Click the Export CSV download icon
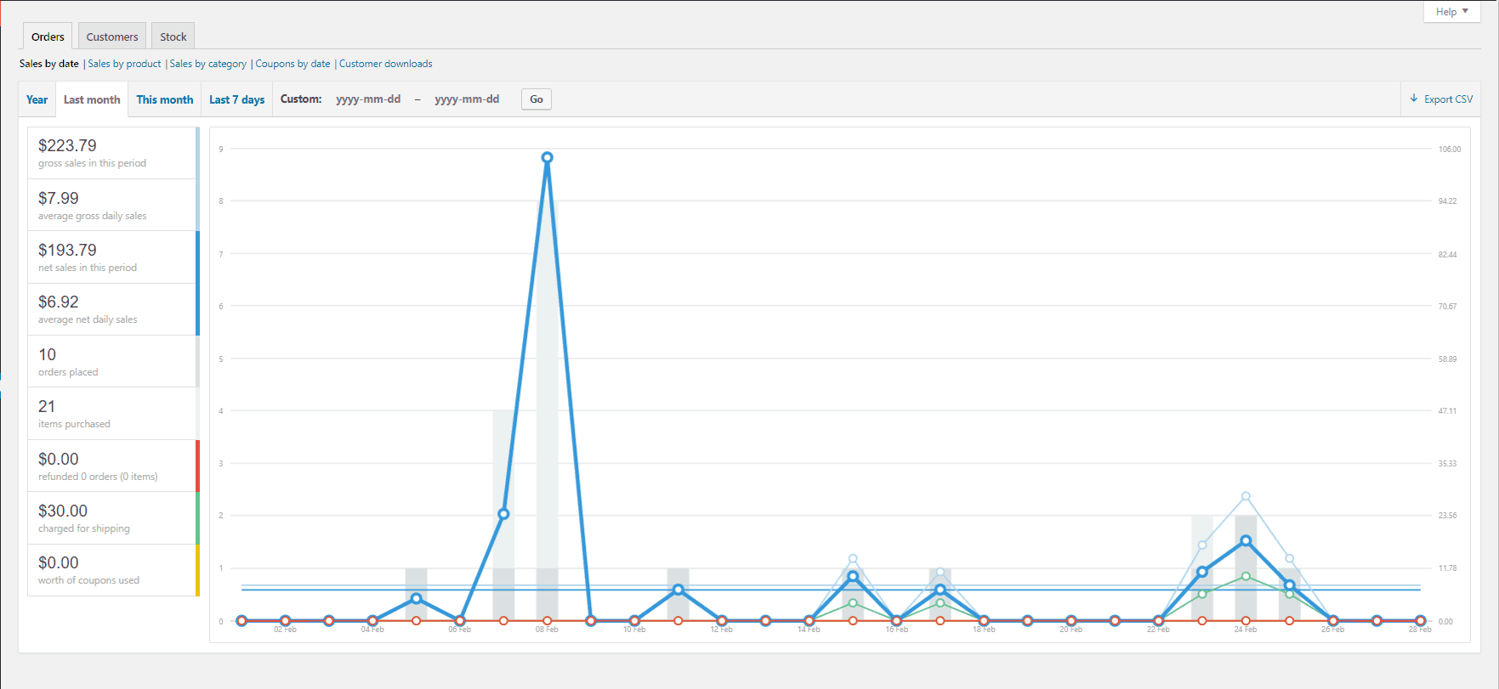Image resolution: width=1499 pixels, height=689 pixels. point(1414,99)
